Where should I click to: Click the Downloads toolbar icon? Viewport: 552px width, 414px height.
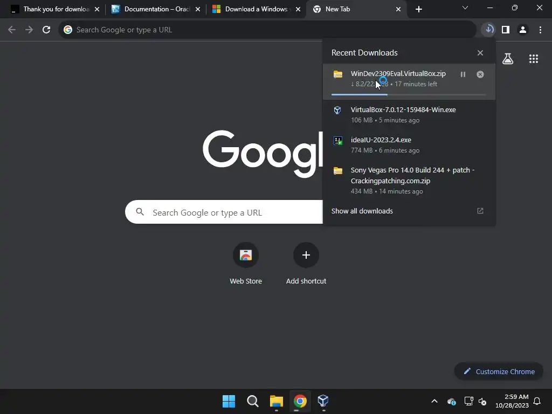(488, 30)
